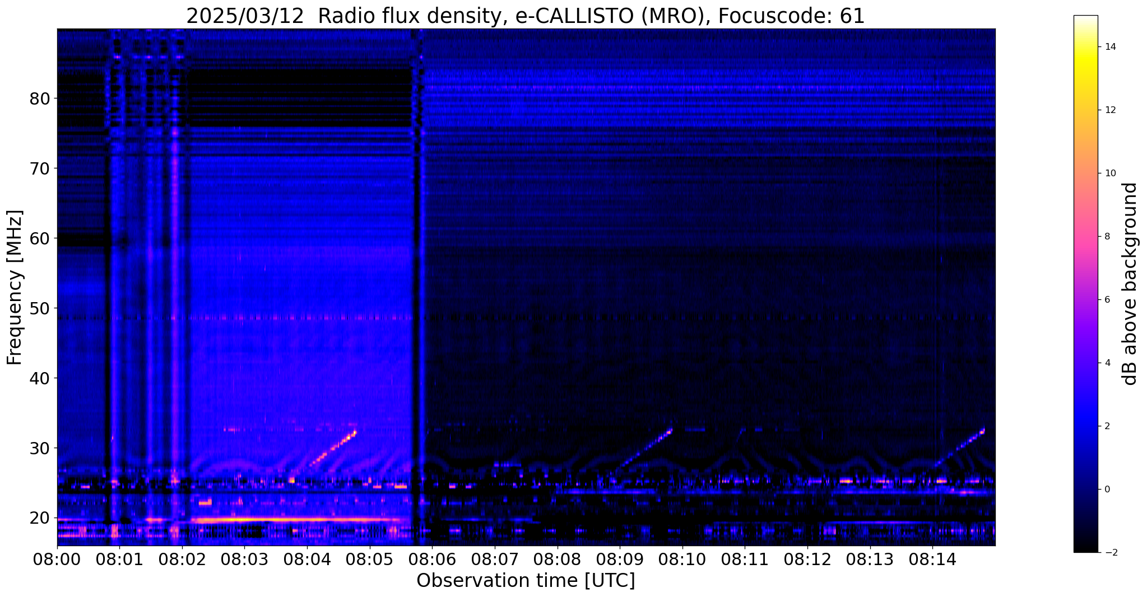Viewport: 1147px width, 597px height.
Task: Click the 08:01 time tick label
Action: (119, 559)
